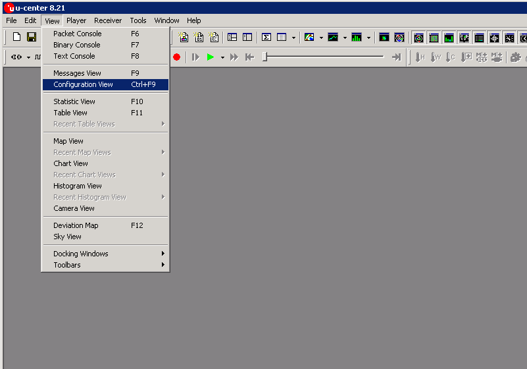This screenshot has width=527, height=369.
Task: Open the Binary Console icon showing 01
Action: [x=199, y=37]
